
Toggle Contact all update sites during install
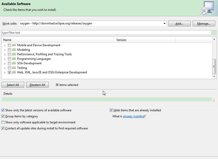(3, 128)
